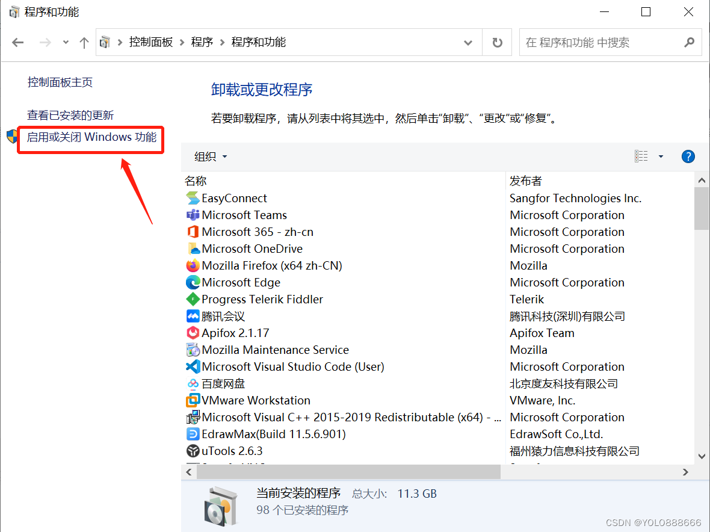
Task: Select the Microsoft 365 - zh-cn entry
Action: click(258, 232)
